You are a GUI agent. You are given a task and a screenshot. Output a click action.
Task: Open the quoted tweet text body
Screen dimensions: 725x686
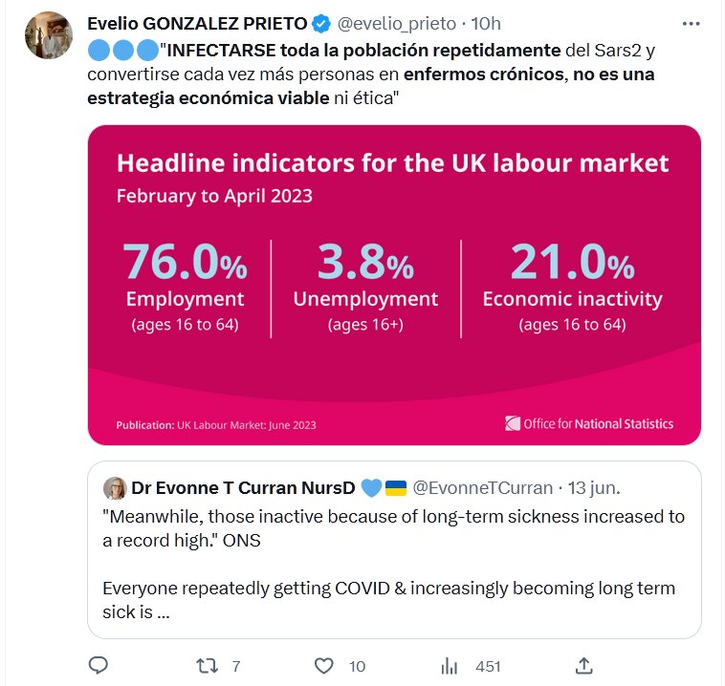point(394,564)
